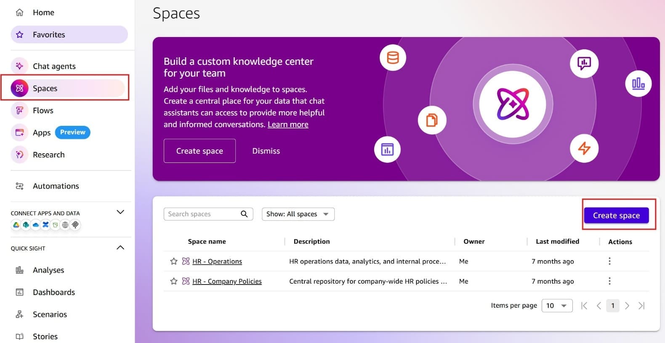
Task: Click description starting 'HR operations data, analytics'
Action: [367, 261]
